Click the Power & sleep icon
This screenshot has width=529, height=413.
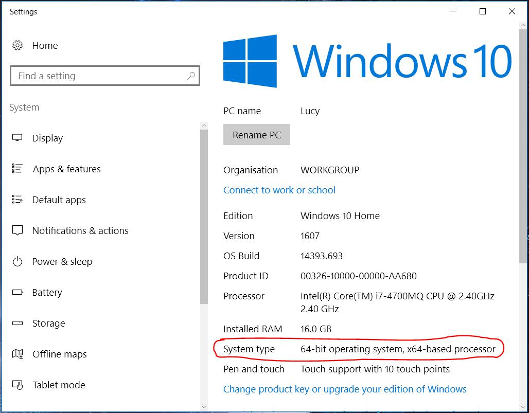pos(17,261)
